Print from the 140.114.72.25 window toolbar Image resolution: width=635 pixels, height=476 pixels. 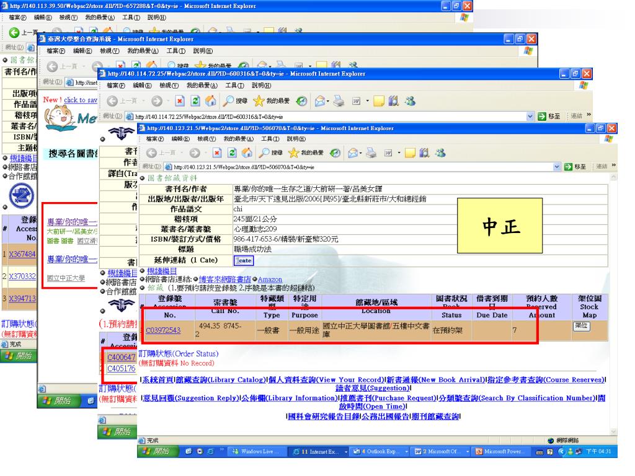click(x=339, y=101)
